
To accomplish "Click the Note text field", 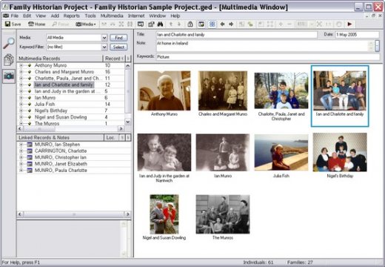I will (263, 46).
